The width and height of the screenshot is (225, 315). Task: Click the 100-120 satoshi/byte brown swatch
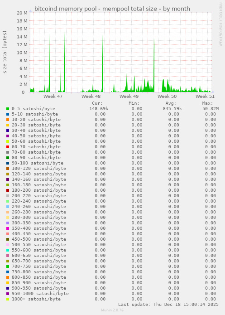[x=8, y=168]
